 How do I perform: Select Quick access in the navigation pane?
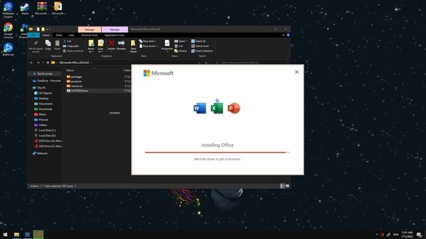point(45,74)
